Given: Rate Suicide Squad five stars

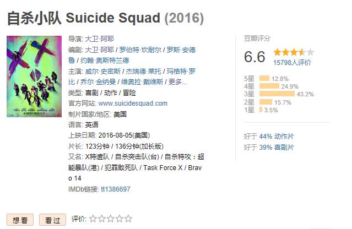Looking at the screenshot, I should [x=128, y=219].
